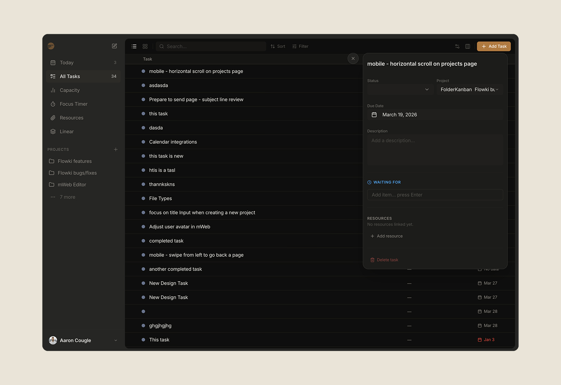561x385 pixels.
Task: Close the task detail panel
Action: (353, 59)
